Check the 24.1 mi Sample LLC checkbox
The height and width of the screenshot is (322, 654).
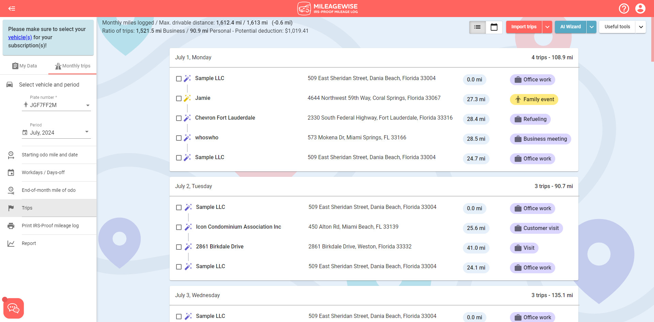(179, 267)
